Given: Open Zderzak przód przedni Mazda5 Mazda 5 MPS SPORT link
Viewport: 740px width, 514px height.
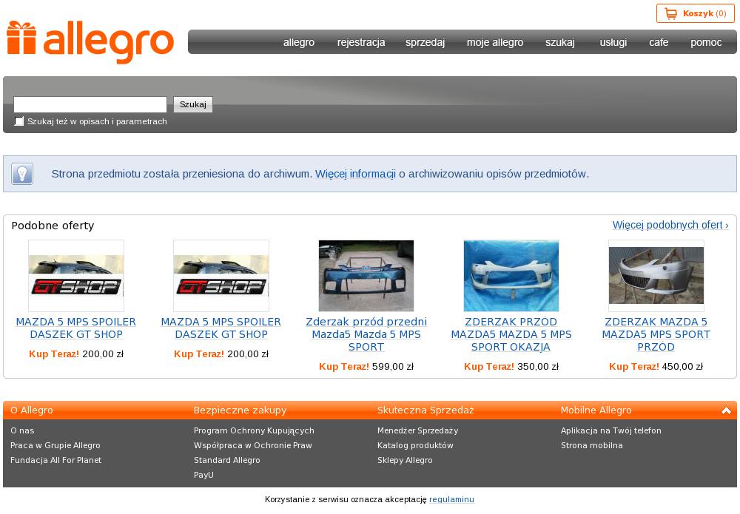Looking at the screenshot, I should (x=366, y=334).
